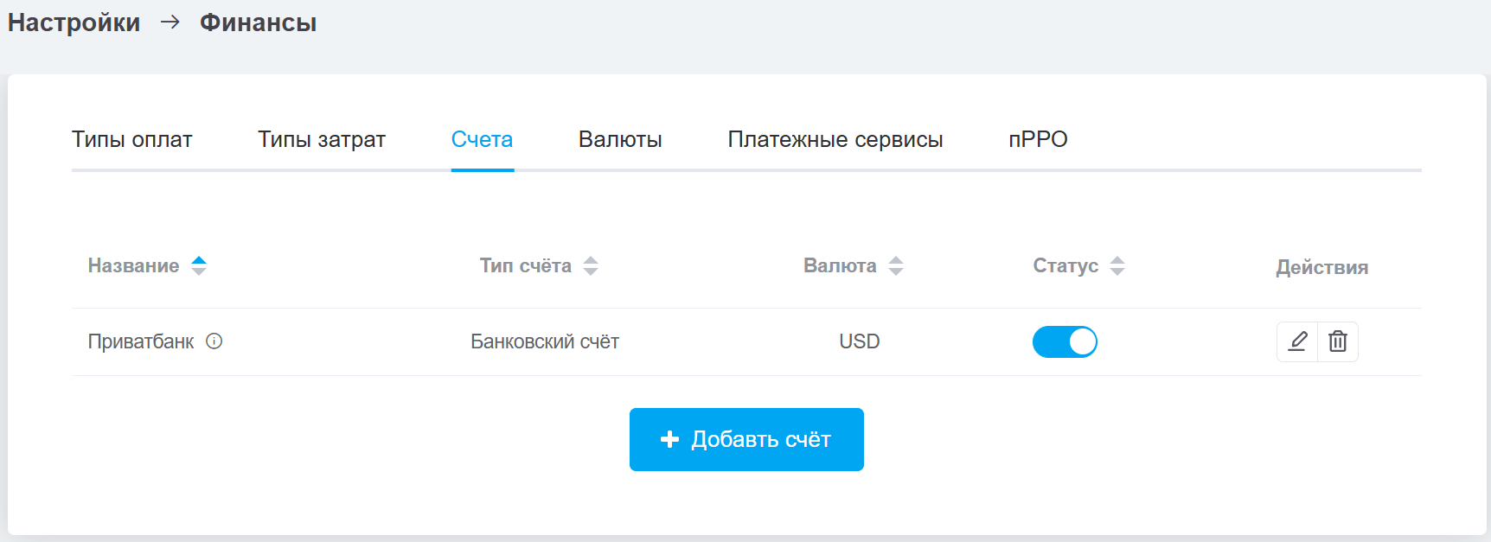Click the trash delete icon for Приватбанк

1338,341
